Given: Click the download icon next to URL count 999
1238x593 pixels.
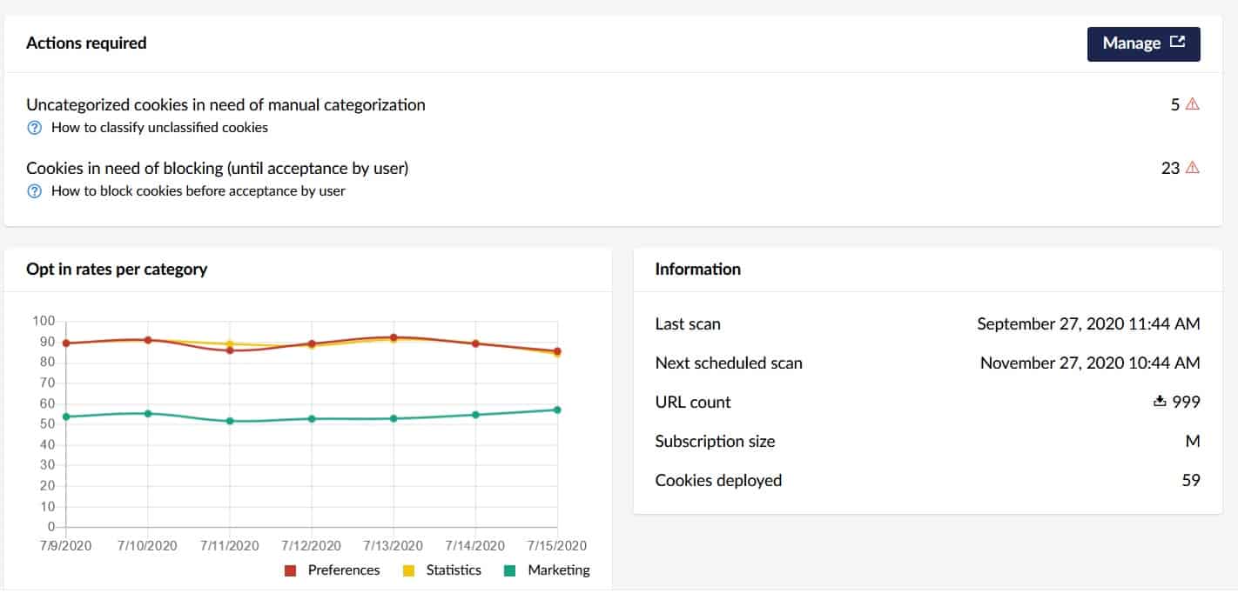Looking at the screenshot, I should tap(1159, 402).
